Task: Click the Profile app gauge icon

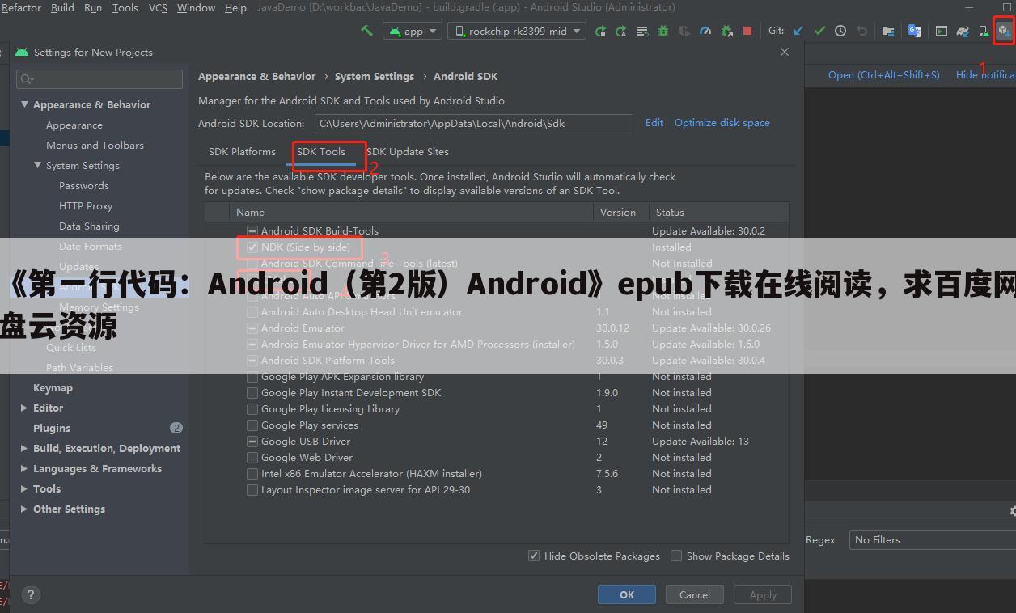Action: 705,32
